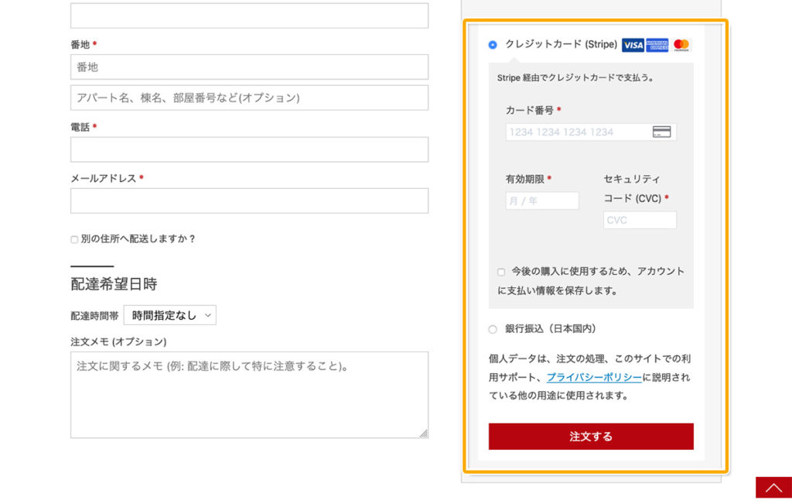
Task: Focus the 注文メモ textarea
Action: 250,395
